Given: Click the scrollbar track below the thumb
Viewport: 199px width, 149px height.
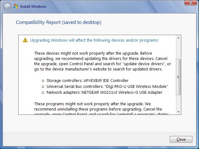Looking at the screenshot, I should [x=178, y=102].
